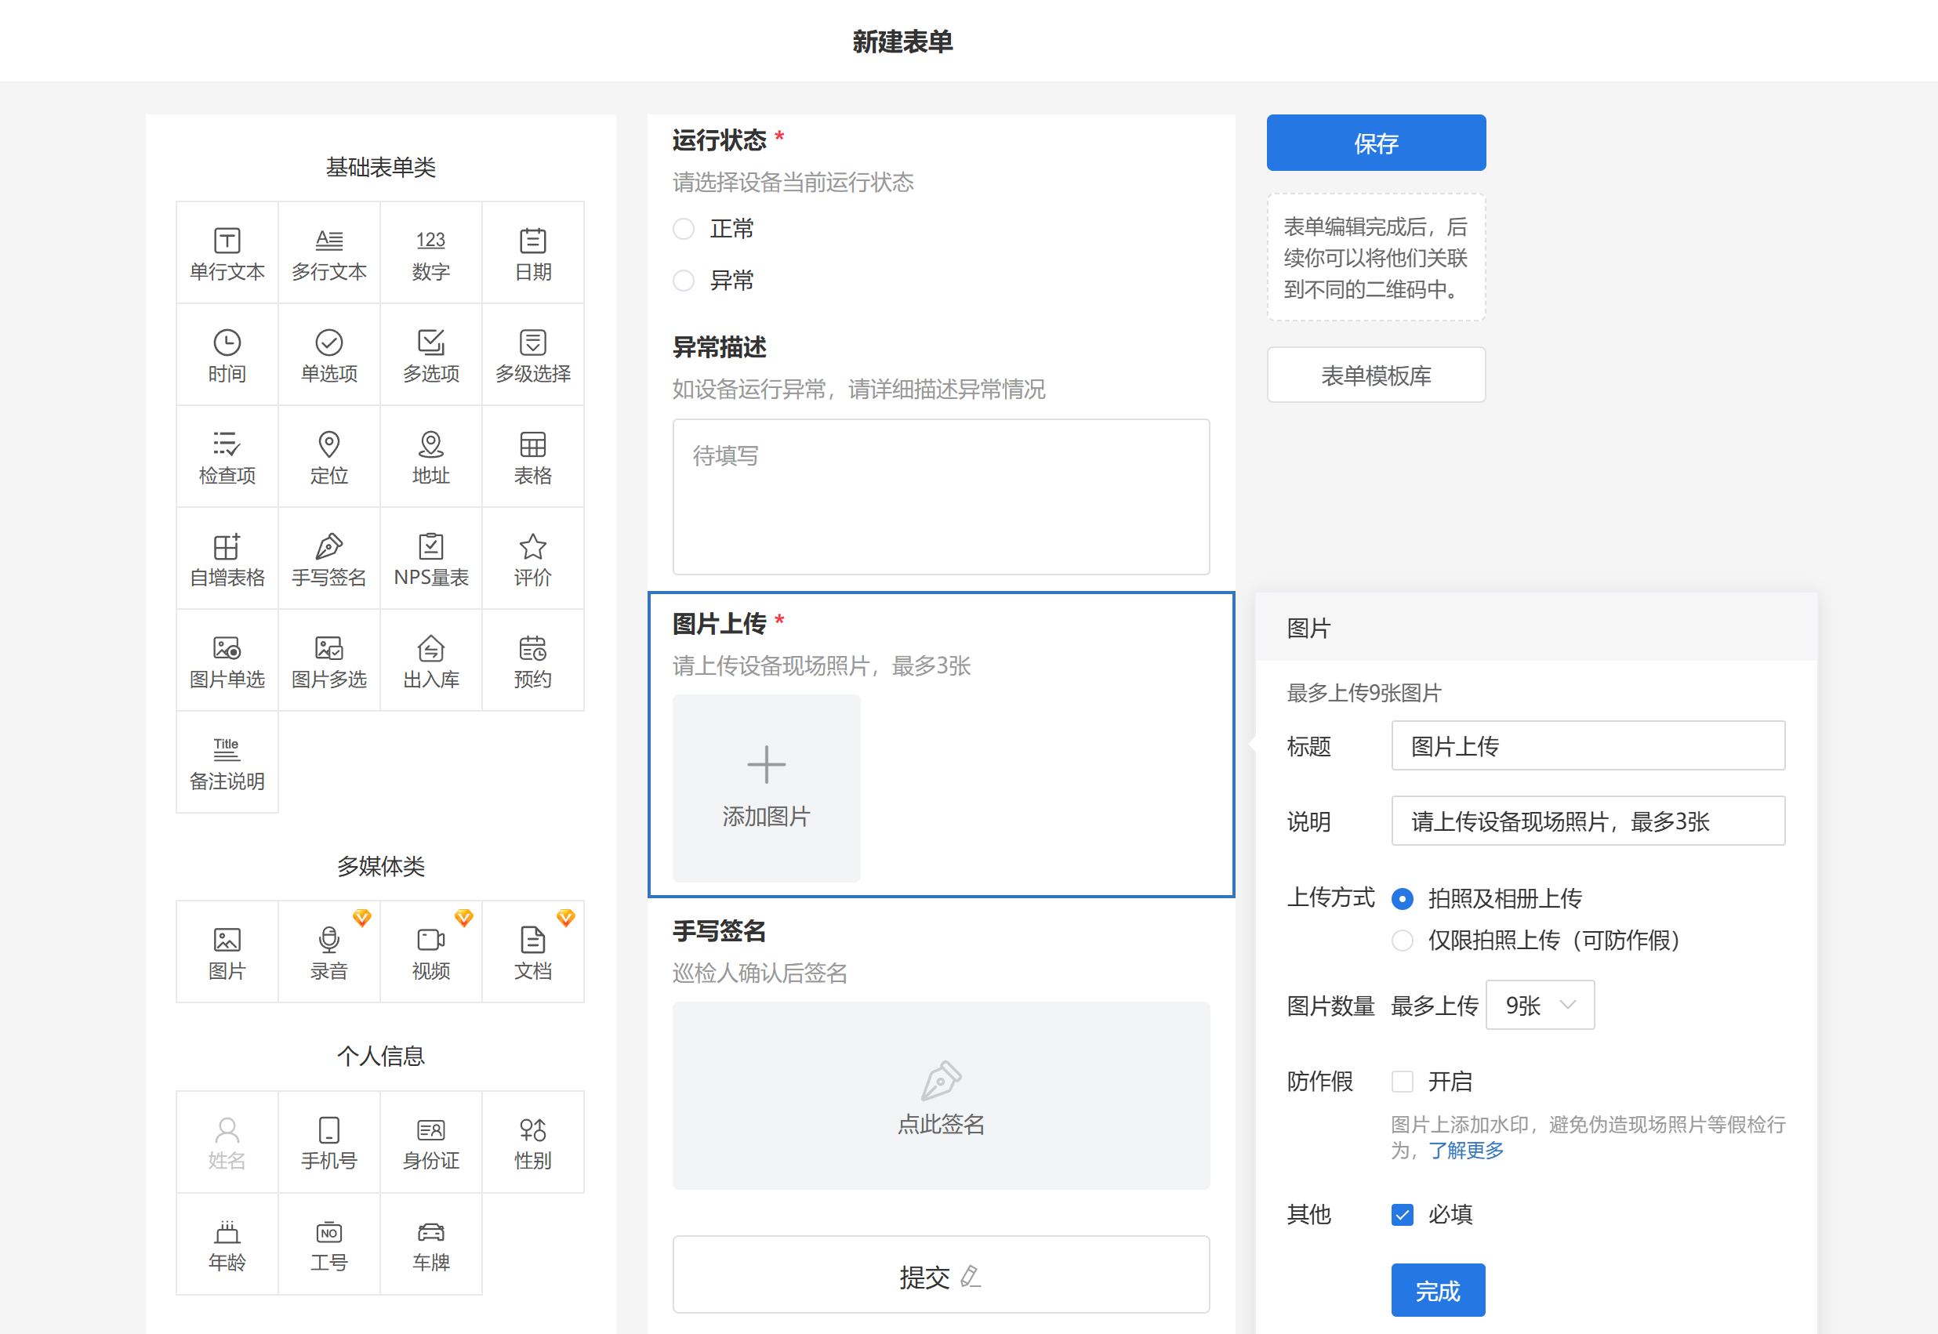
Task: Insert the 手写签名 signature component
Action: point(328,559)
